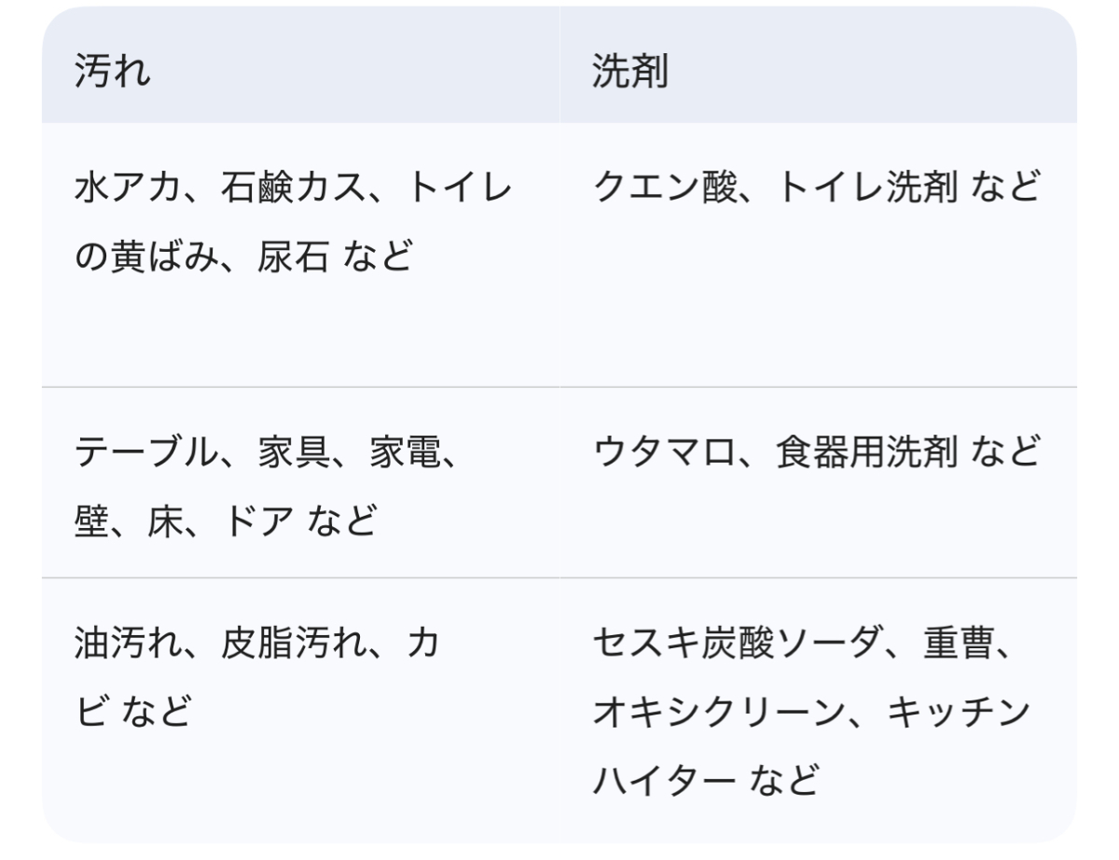Click the キッチンハイター text

959,713
